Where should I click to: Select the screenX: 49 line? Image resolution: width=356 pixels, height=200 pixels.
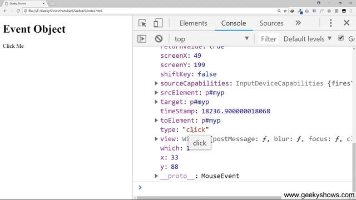click(181, 56)
